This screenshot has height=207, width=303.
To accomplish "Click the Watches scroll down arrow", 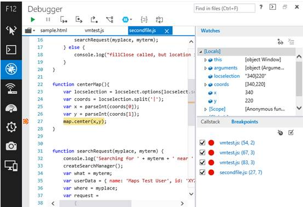I will pos(299,108).
